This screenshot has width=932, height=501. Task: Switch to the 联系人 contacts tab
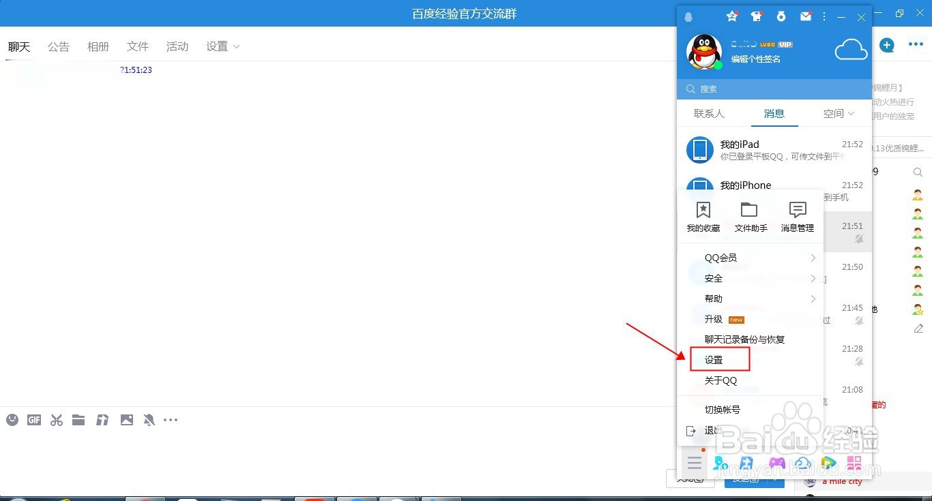point(709,114)
